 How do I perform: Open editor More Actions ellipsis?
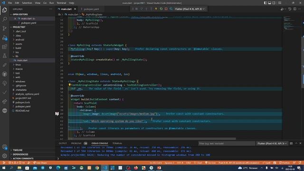(x=300, y=9)
